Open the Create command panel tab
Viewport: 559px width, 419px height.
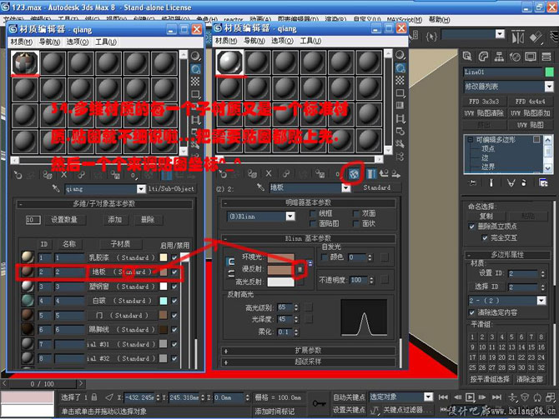point(467,57)
